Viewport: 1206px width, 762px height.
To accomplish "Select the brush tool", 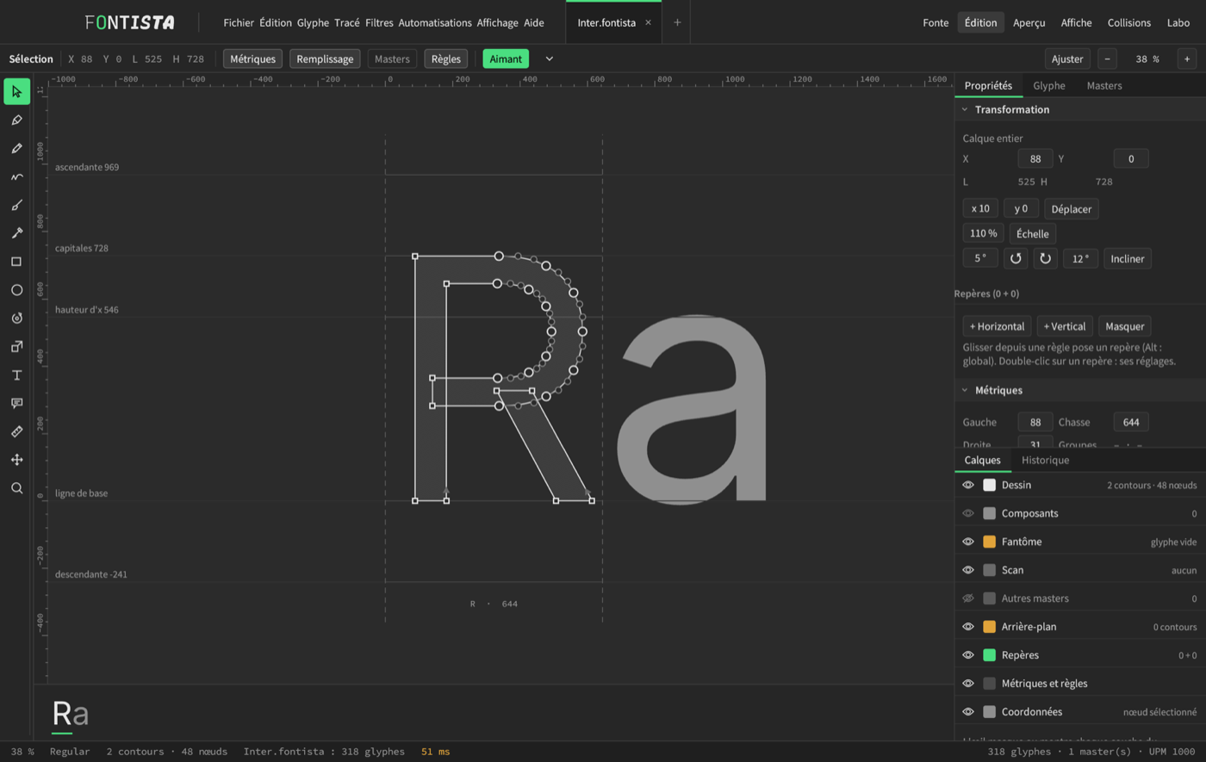I will 16,205.
